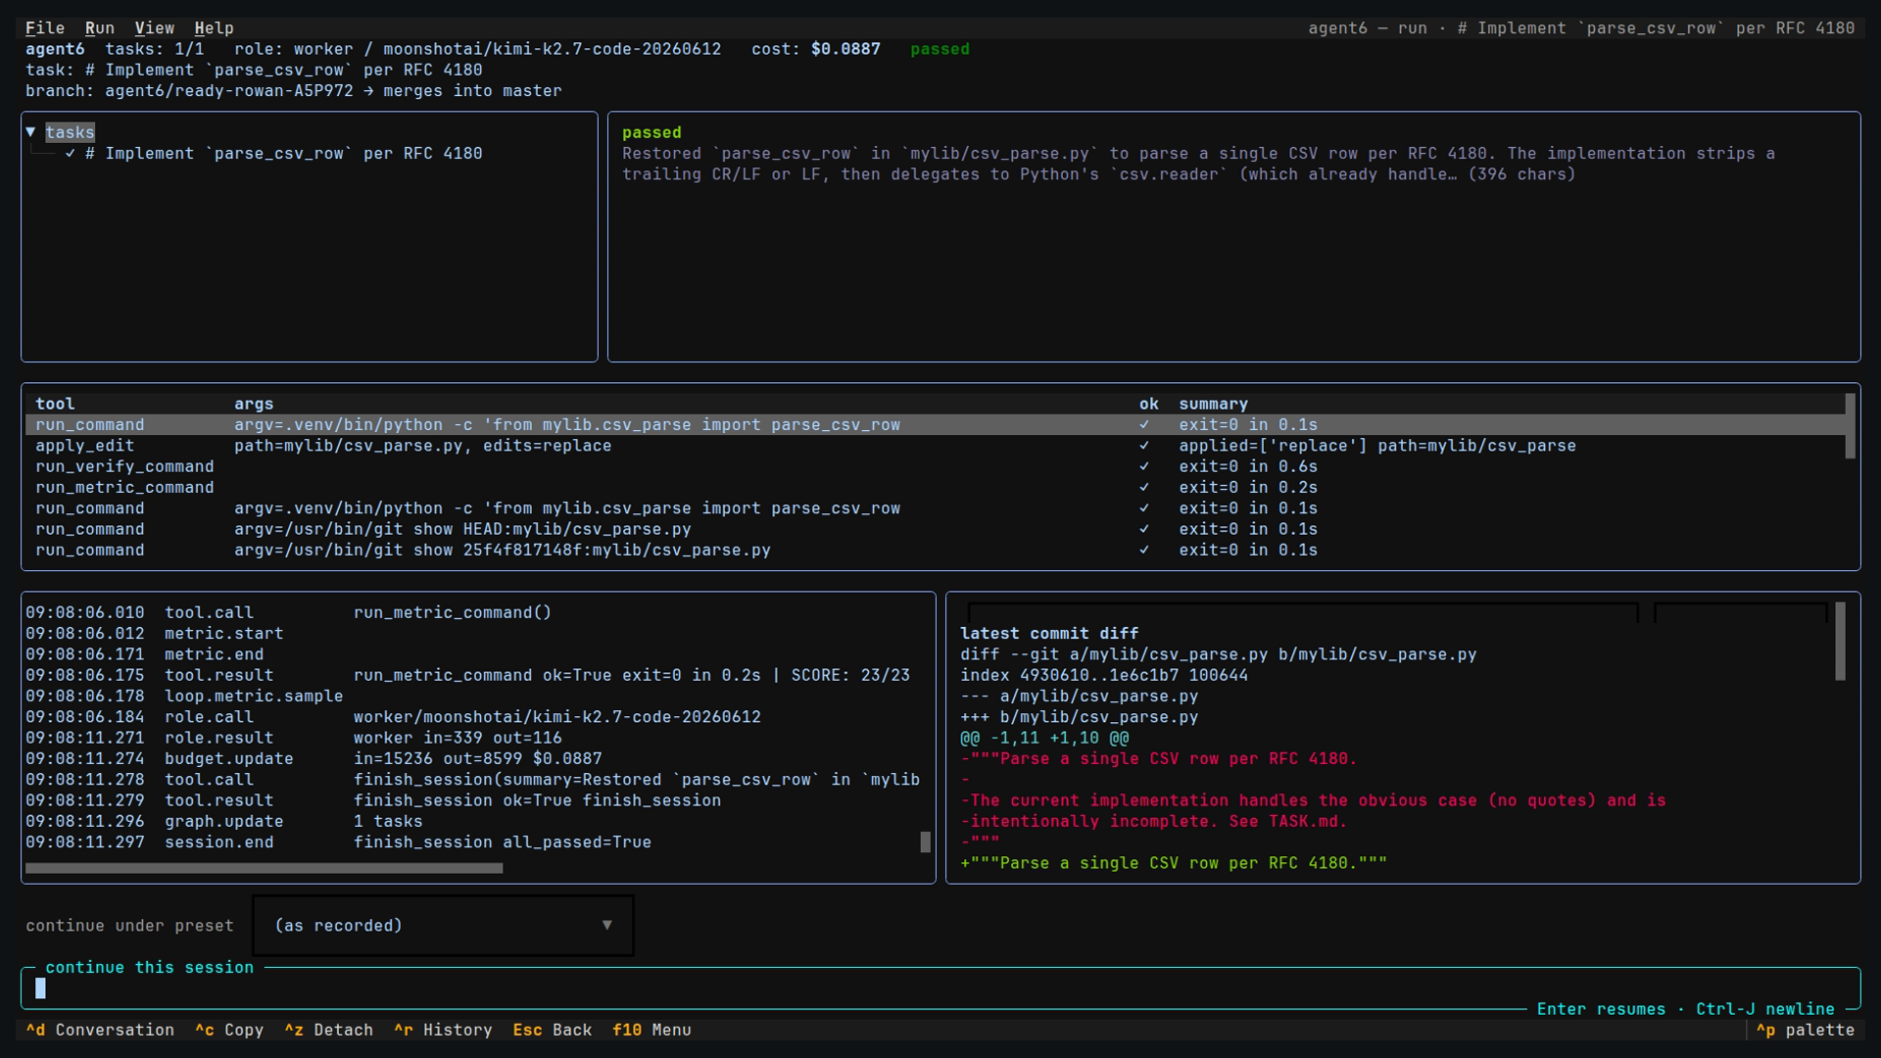Screen dimensions: 1881x1058
Task: Click Copy shortcut in footer
Action: click(x=229, y=1031)
